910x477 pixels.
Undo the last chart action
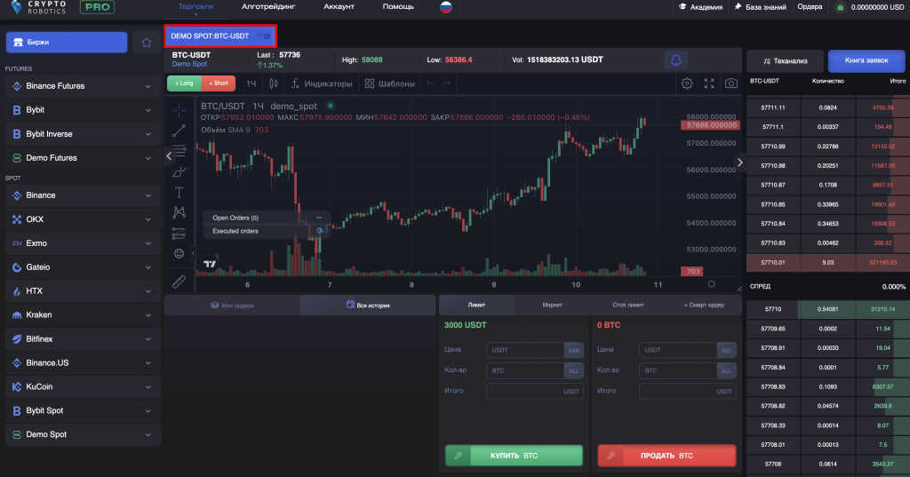tap(431, 83)
